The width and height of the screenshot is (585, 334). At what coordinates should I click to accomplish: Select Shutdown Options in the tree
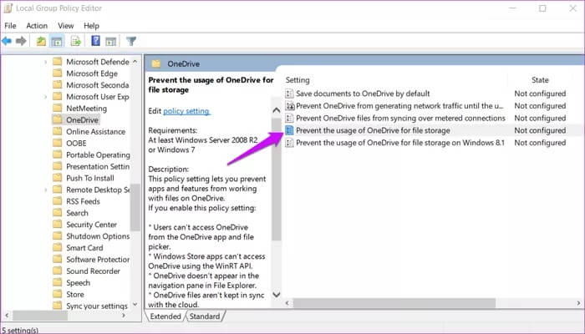98,236
